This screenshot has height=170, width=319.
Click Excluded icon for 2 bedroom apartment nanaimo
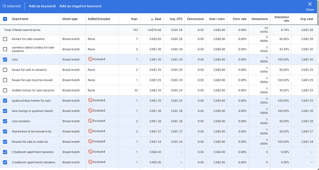[x=90, y=152]
